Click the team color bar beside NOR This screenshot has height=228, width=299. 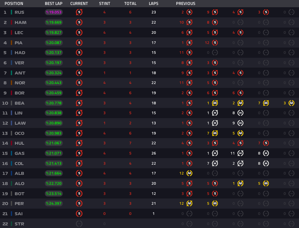tap(11, 83)
